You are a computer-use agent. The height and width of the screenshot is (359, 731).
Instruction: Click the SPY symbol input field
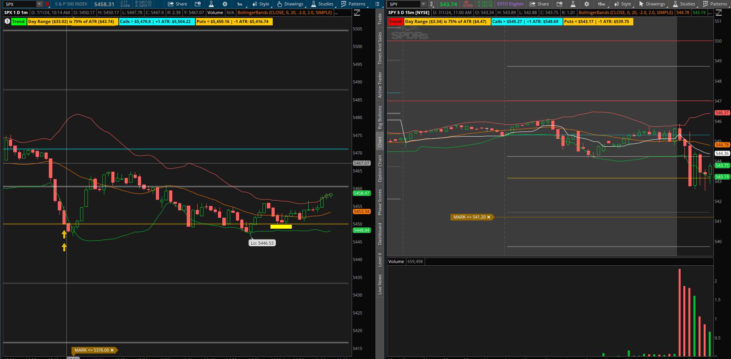click(404, 4)
